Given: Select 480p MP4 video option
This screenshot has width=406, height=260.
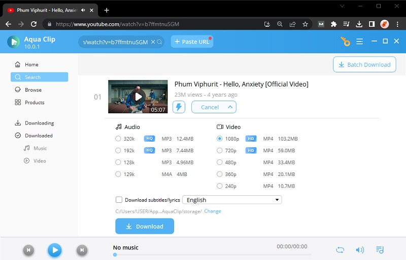Looking at the screenshot, I should (x=220, y=162).
